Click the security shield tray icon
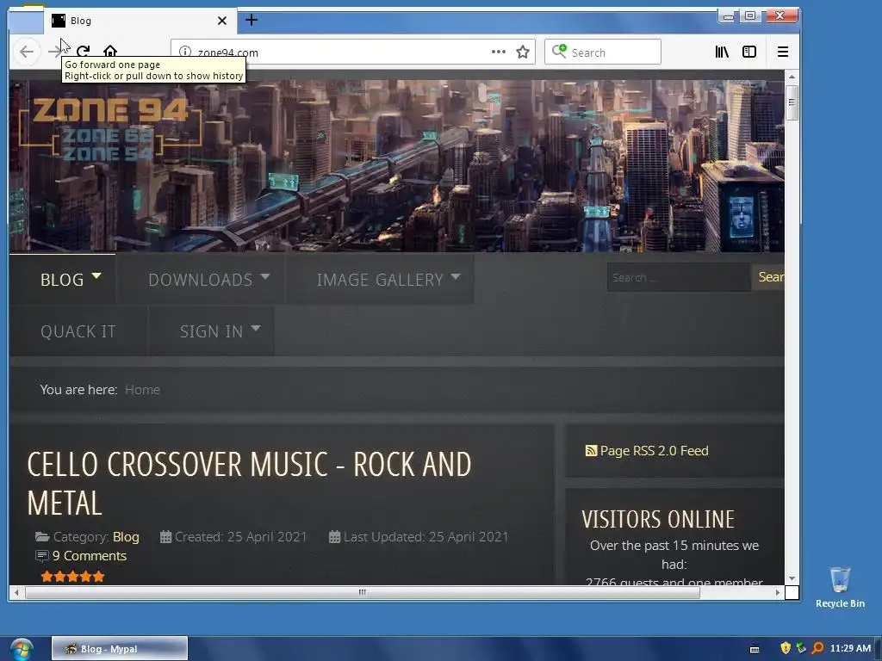The width and height of the screenshot is (882, 661). coord(786,649)
